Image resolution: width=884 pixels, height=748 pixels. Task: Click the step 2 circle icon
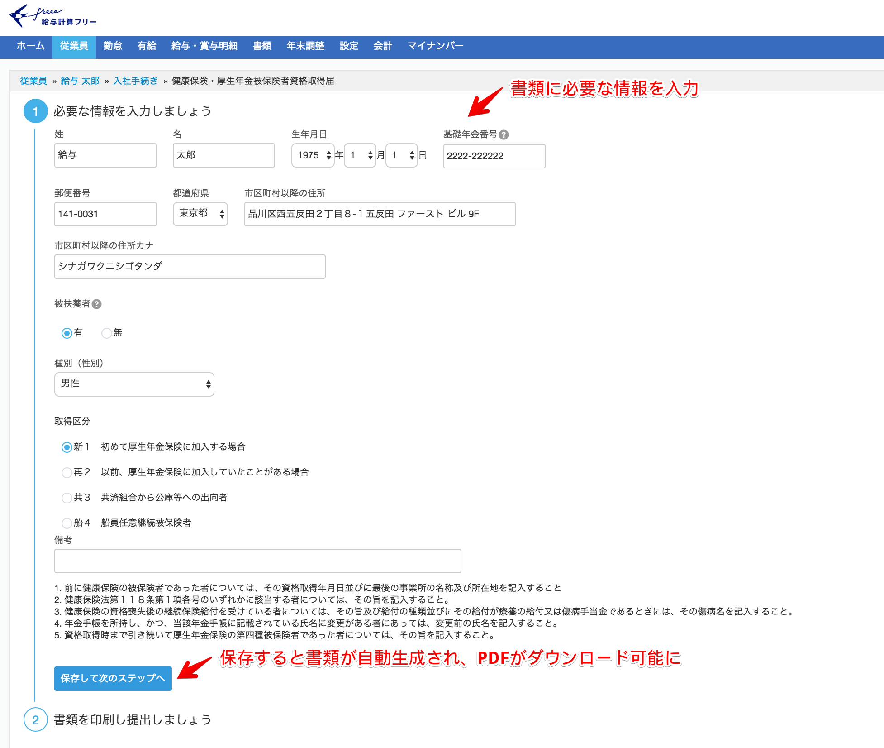(x=35, y=719)
